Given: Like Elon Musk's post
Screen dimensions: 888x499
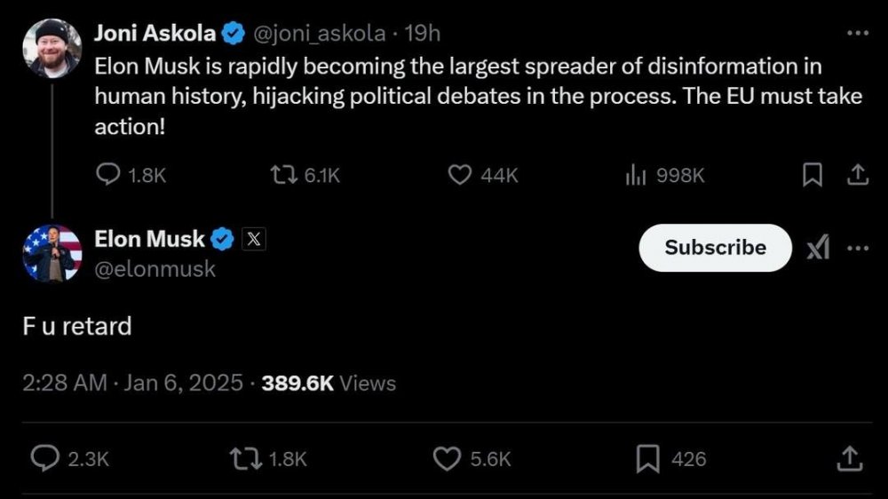Looking at the screenshot, I should point(446,458).
